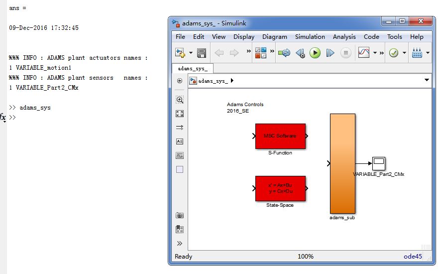The height and width of the screenshot is (274, 444).
Task: Expand the palette double-chevron at bottom
Action: (180, 244)
